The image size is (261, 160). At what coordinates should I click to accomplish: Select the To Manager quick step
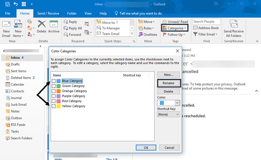pos(111,28)
